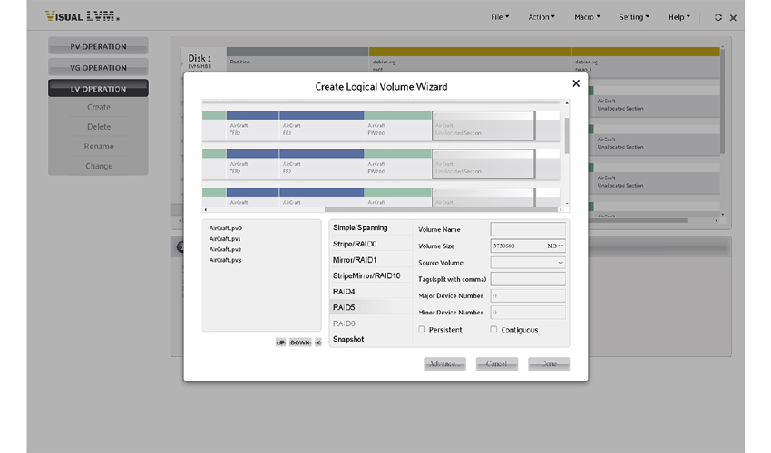771x453 pixels.
Task: Click the refresh icon in top bar
Action: pyautogui.click(x=718, y=17)
